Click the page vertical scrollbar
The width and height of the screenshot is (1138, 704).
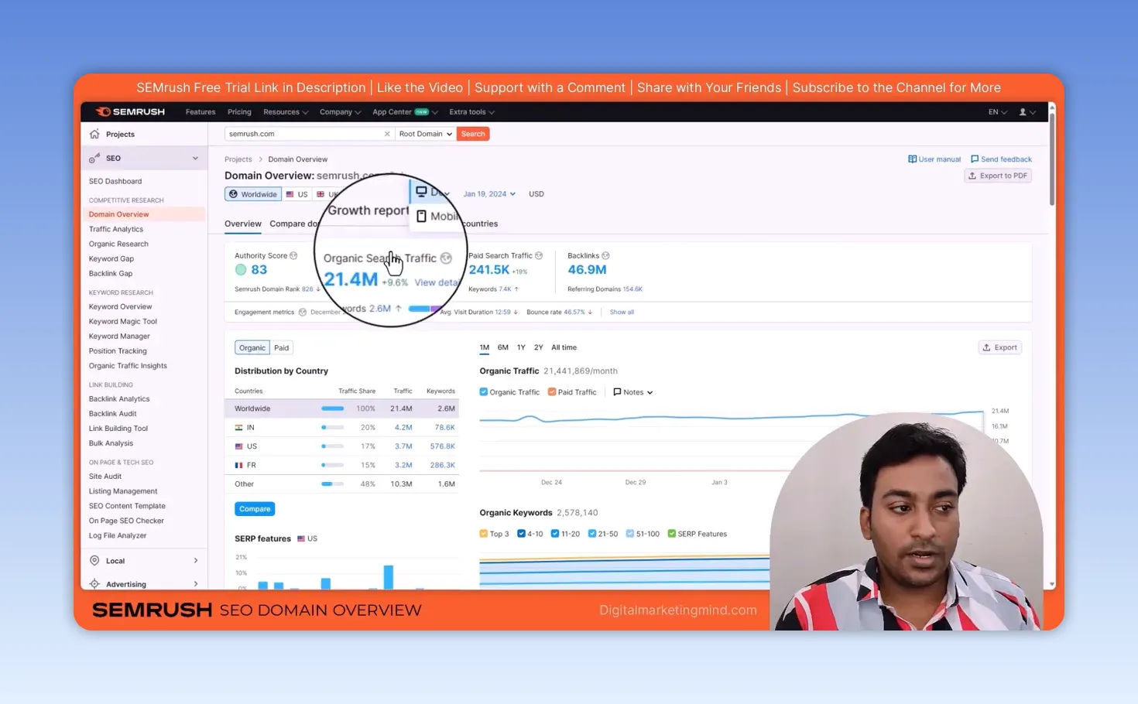pos(1051,159)
